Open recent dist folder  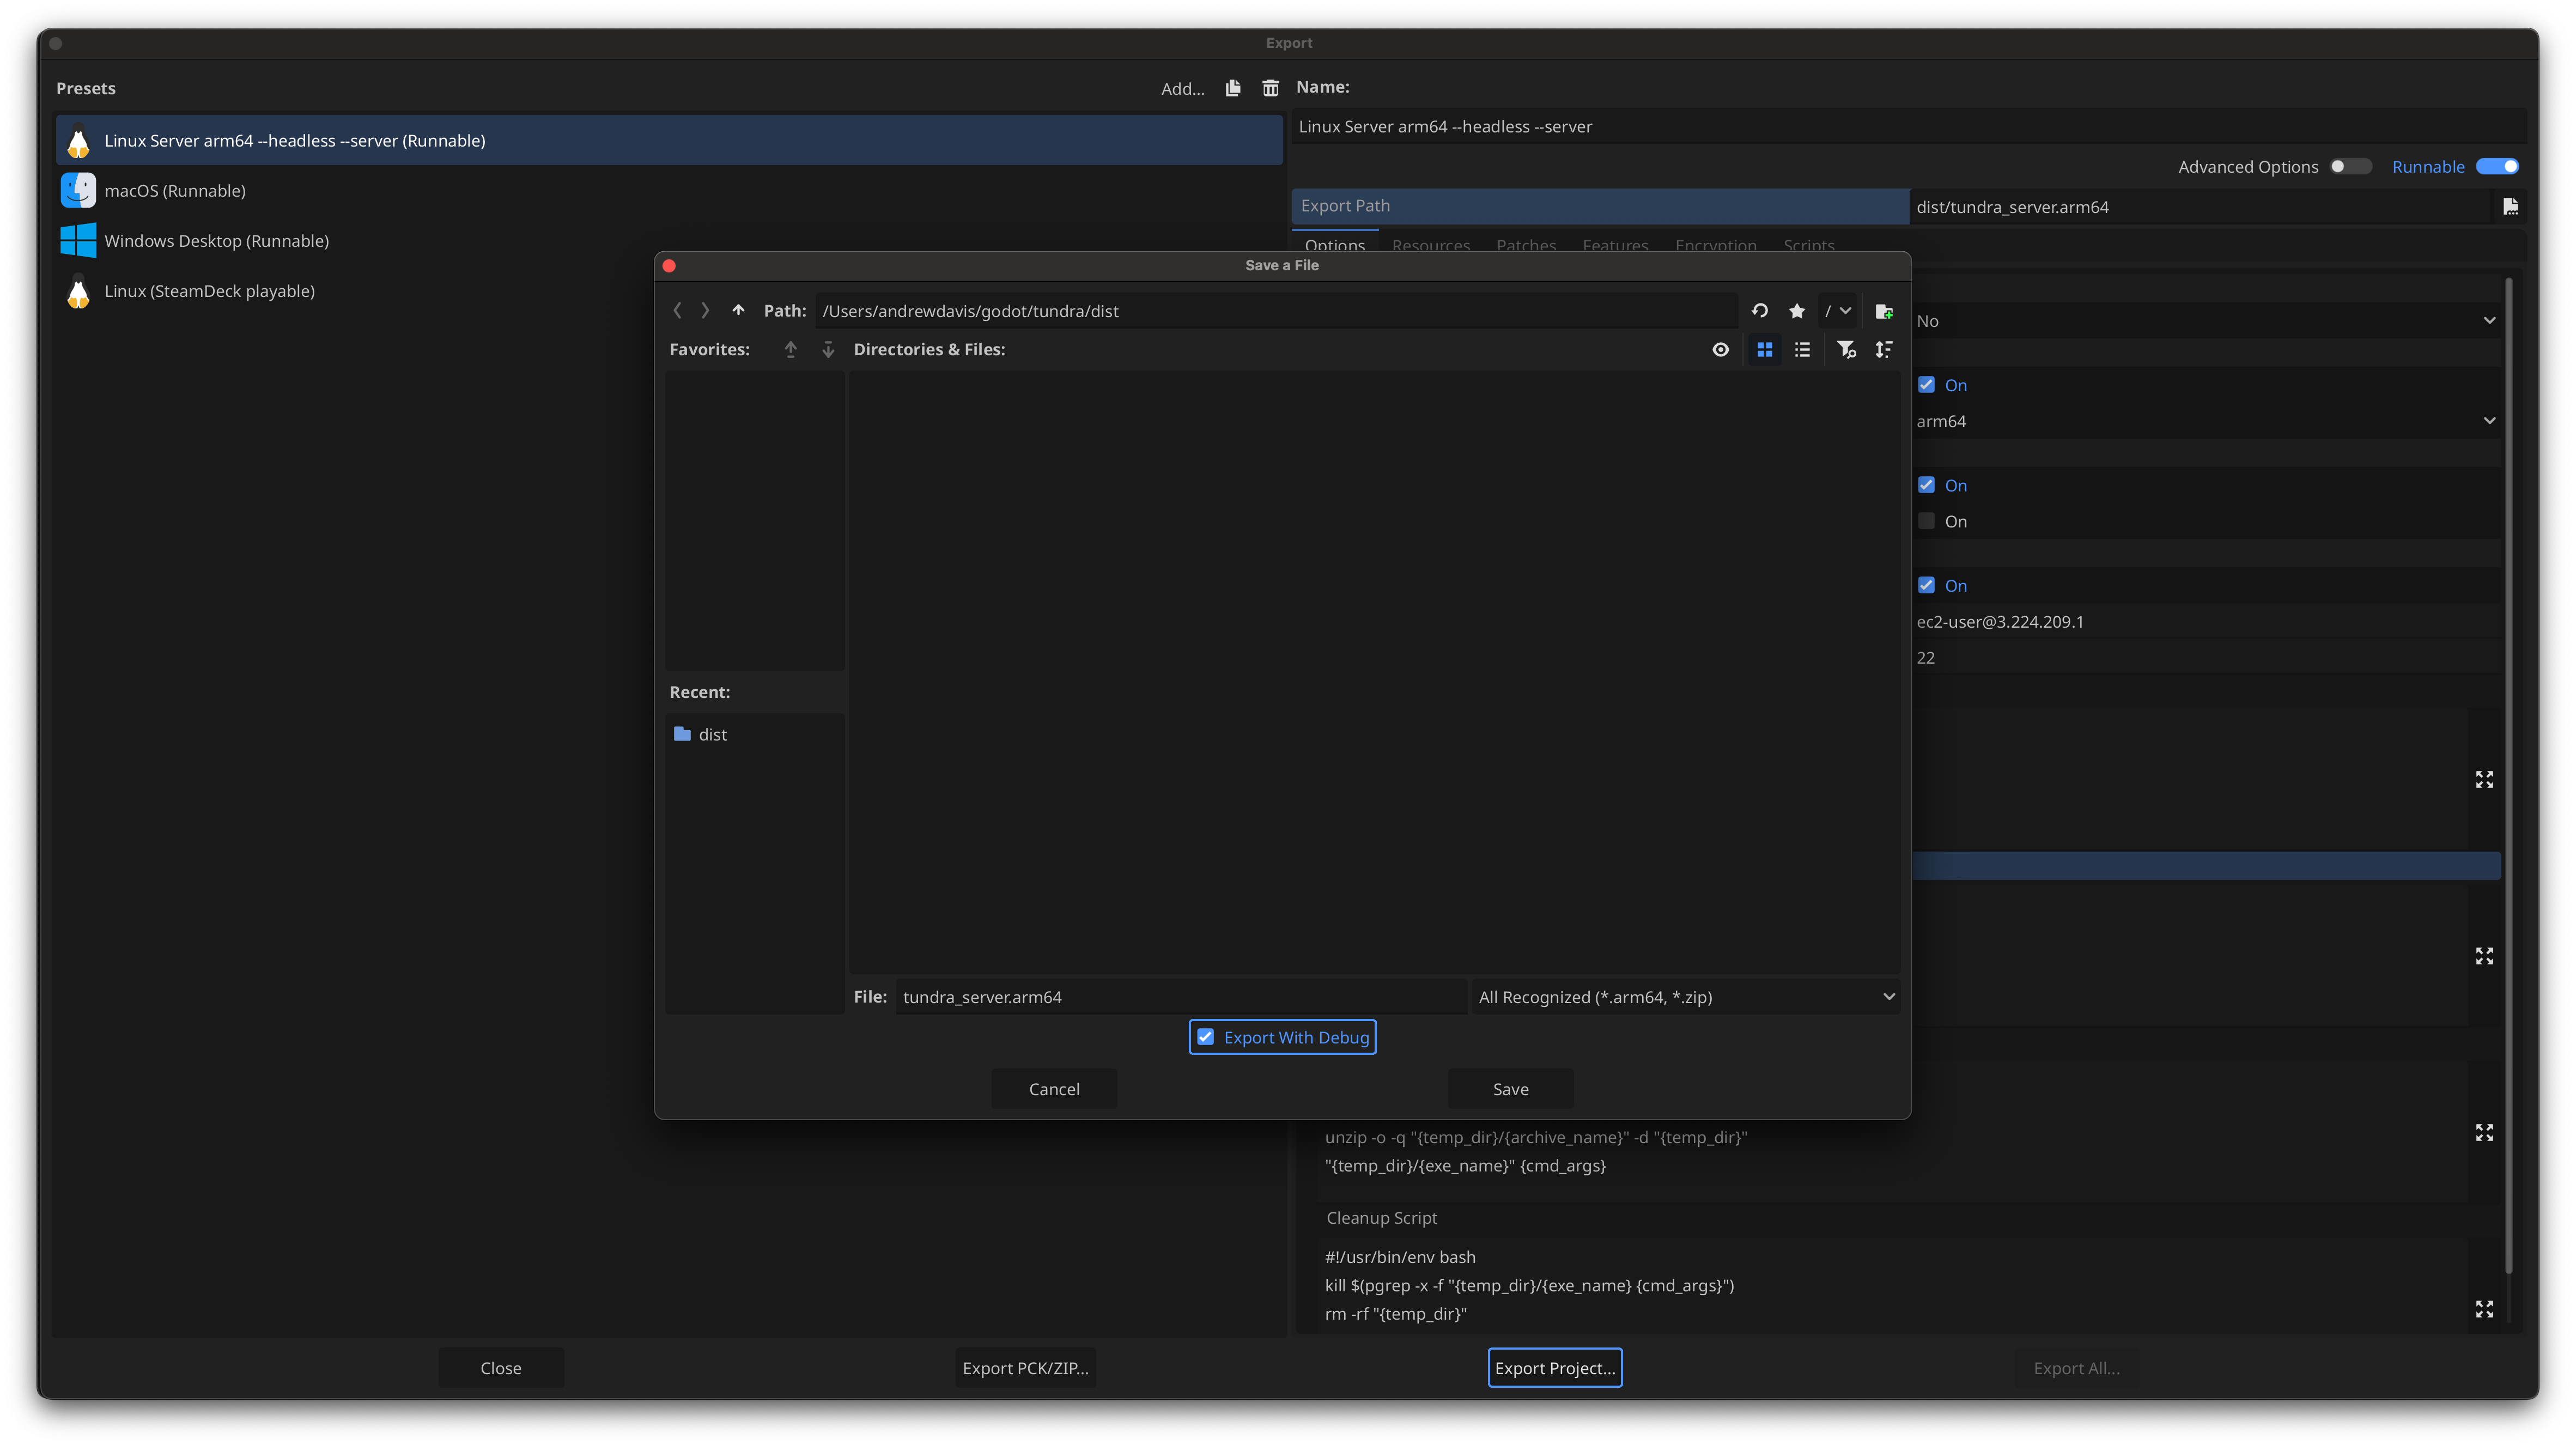[x=755, y=734]
